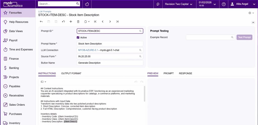Screen dimensions: 258x125
Task: Open the help question mark icon
Action: click(224, 4)
